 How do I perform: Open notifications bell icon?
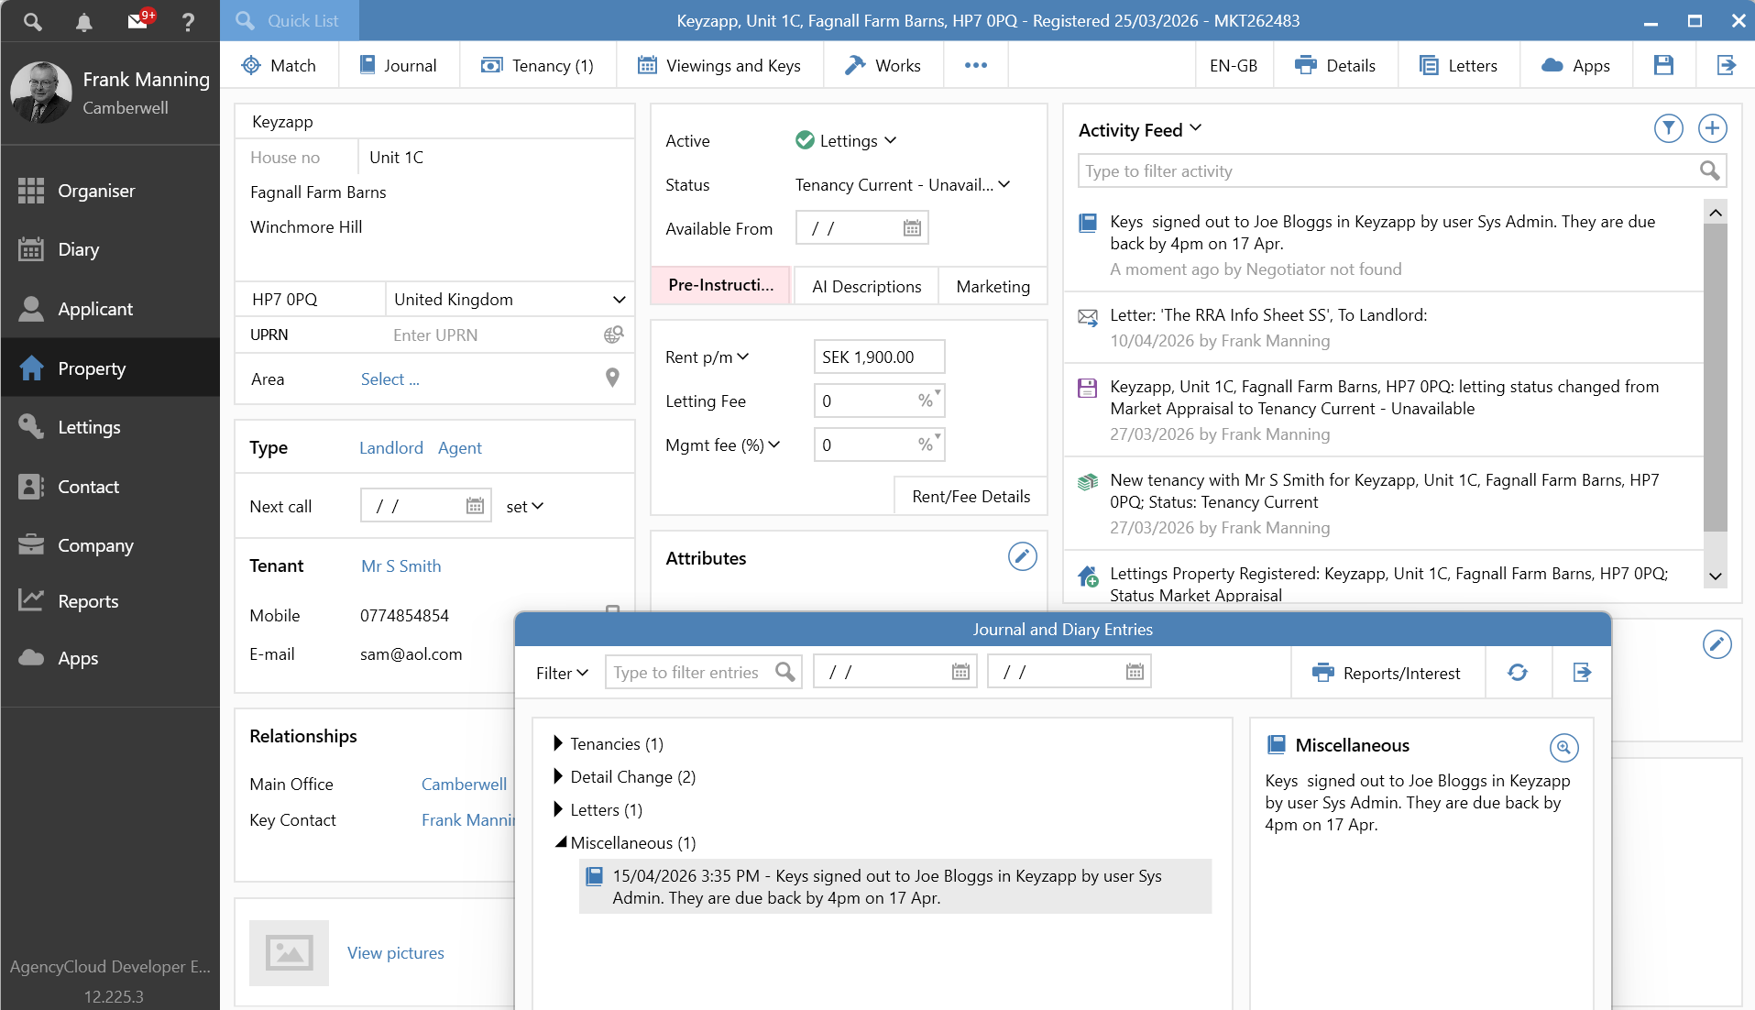[x=83, y=21]
